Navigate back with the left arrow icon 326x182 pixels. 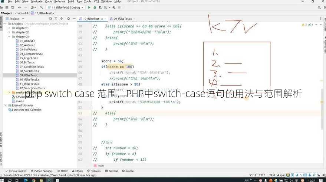click(20, 7)
